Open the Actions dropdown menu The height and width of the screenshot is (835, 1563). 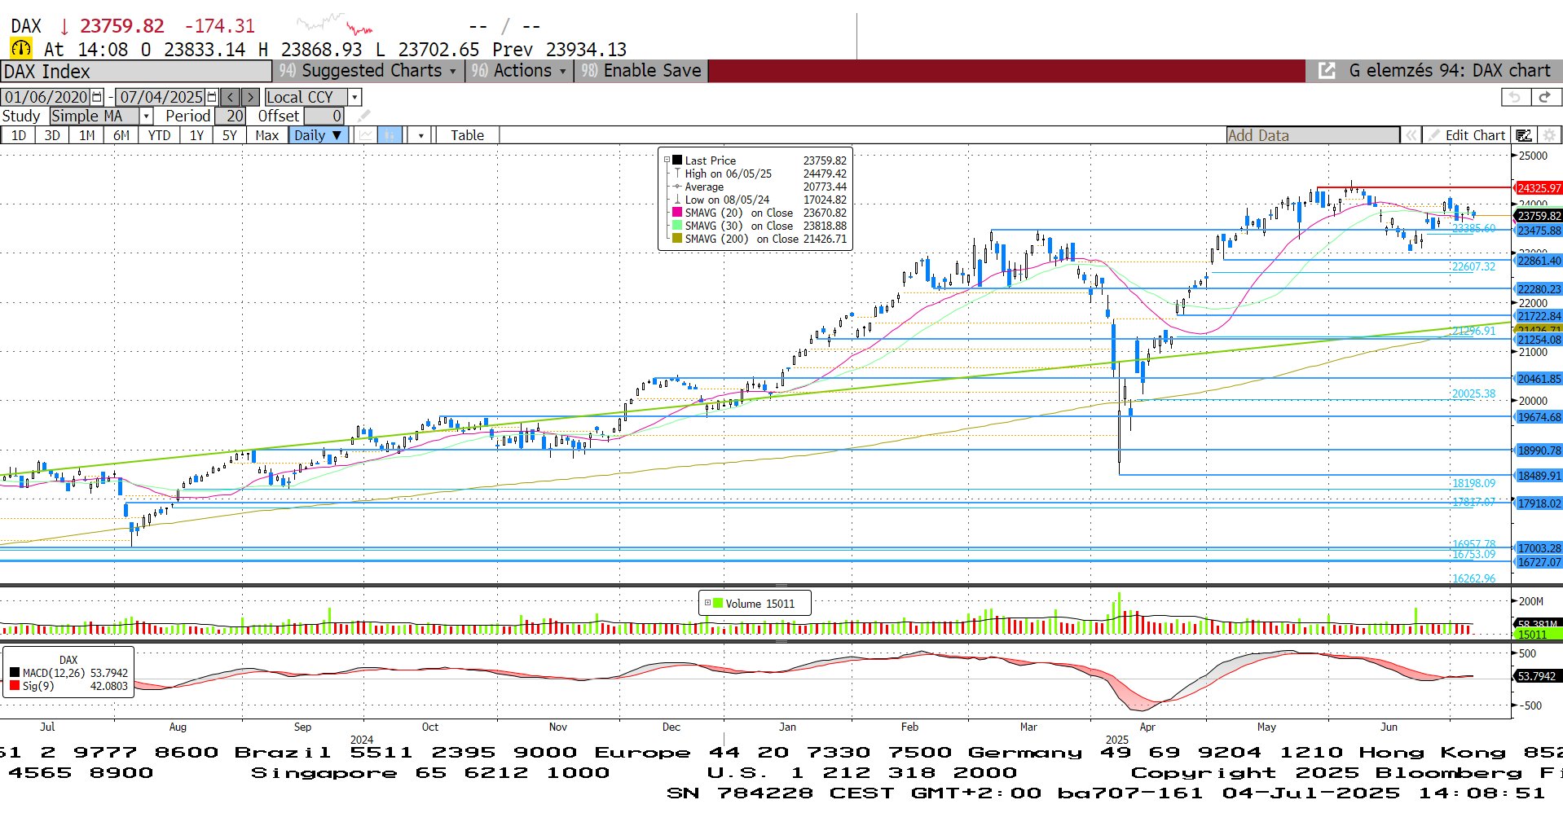tap(517, 71)
